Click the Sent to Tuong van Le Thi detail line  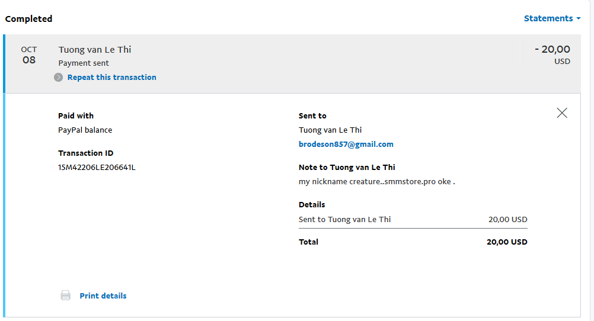pyautogui.click(x=413, y=220)
